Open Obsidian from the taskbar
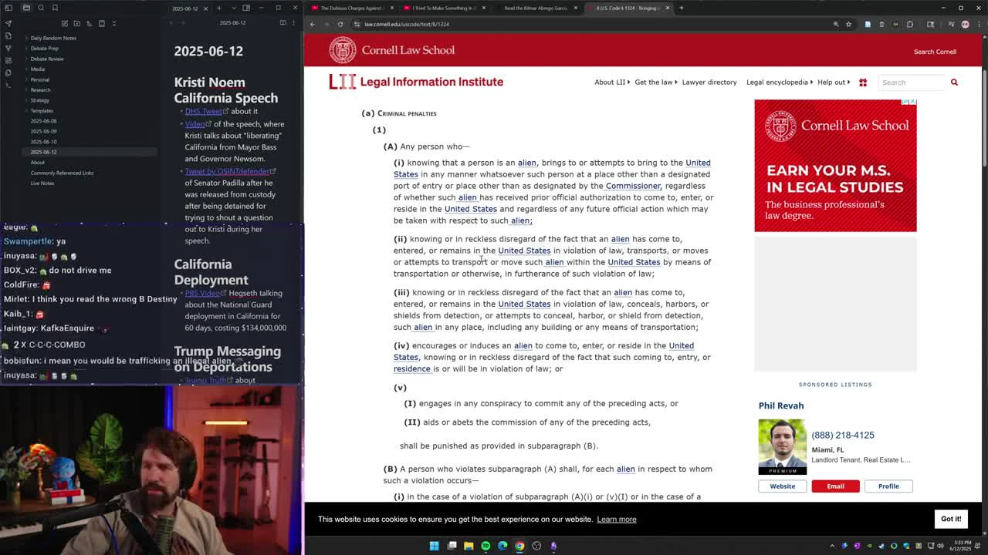 553,546
